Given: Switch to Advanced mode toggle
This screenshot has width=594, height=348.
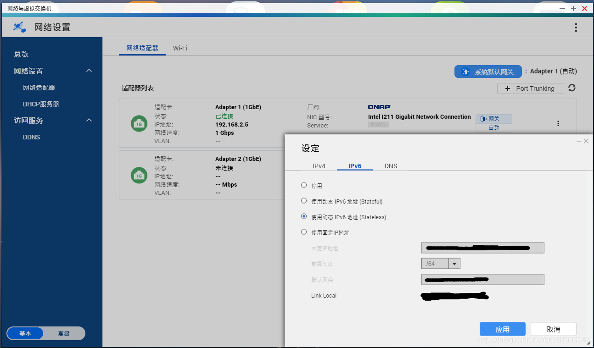Looking at the screenshot, I should point(64,333).
